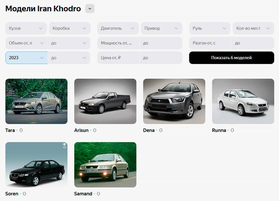Click the Модели Iran Khodro heading
Viewport: 279px width, 201px height.
(x=43, y=9)
